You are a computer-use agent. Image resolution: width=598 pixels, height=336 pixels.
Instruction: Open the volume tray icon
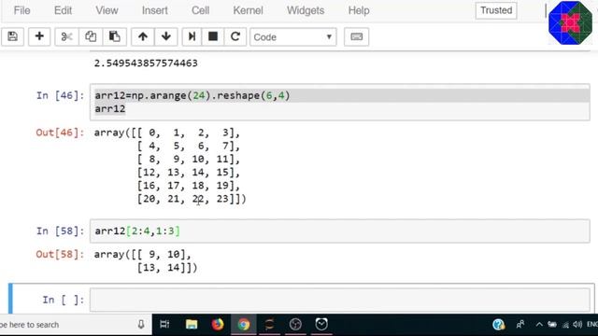(x=577, y=325)
